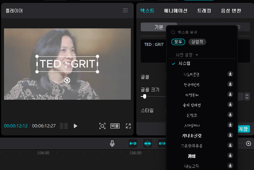Image resolution: width=254 pixels, height=170 pixels.
Task: Select the 기본 sub-tab
Action: coord(159,27)
